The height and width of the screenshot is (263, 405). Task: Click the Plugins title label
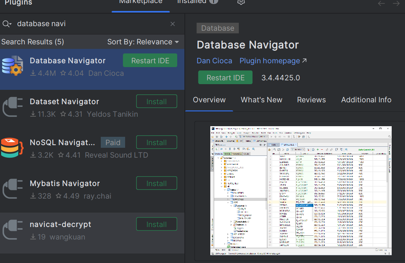click(18, 3)
